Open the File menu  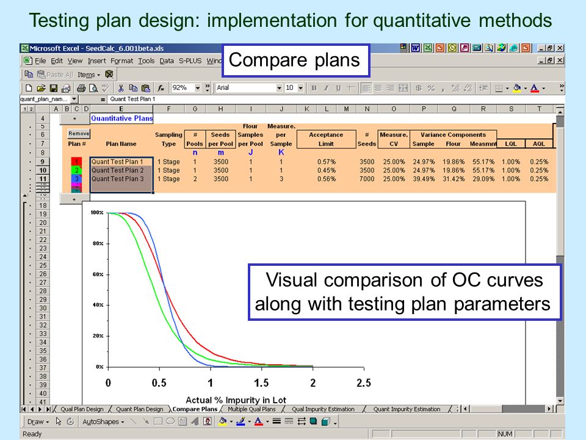click(40, 61)
